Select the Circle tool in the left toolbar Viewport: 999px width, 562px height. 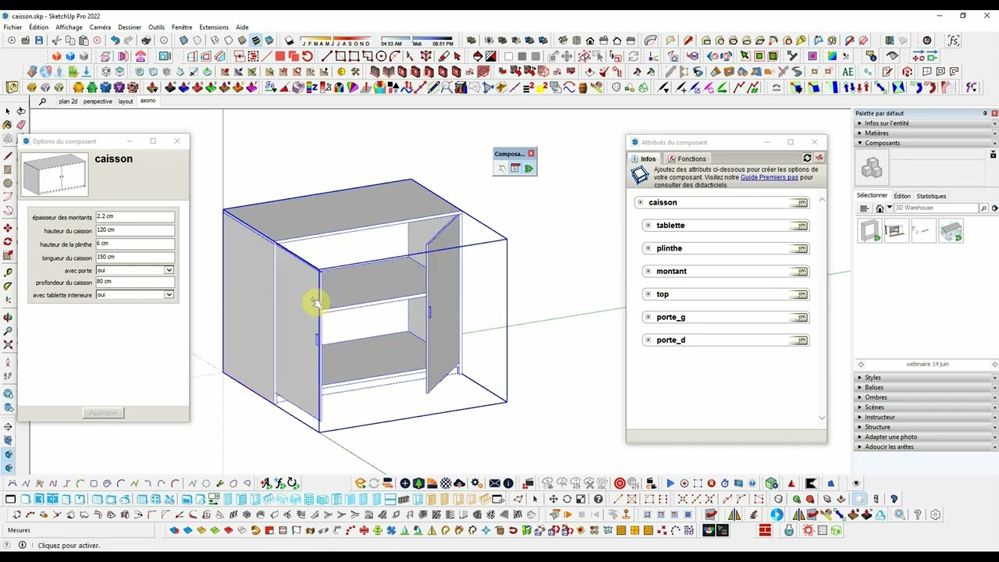tap(8, 183)
